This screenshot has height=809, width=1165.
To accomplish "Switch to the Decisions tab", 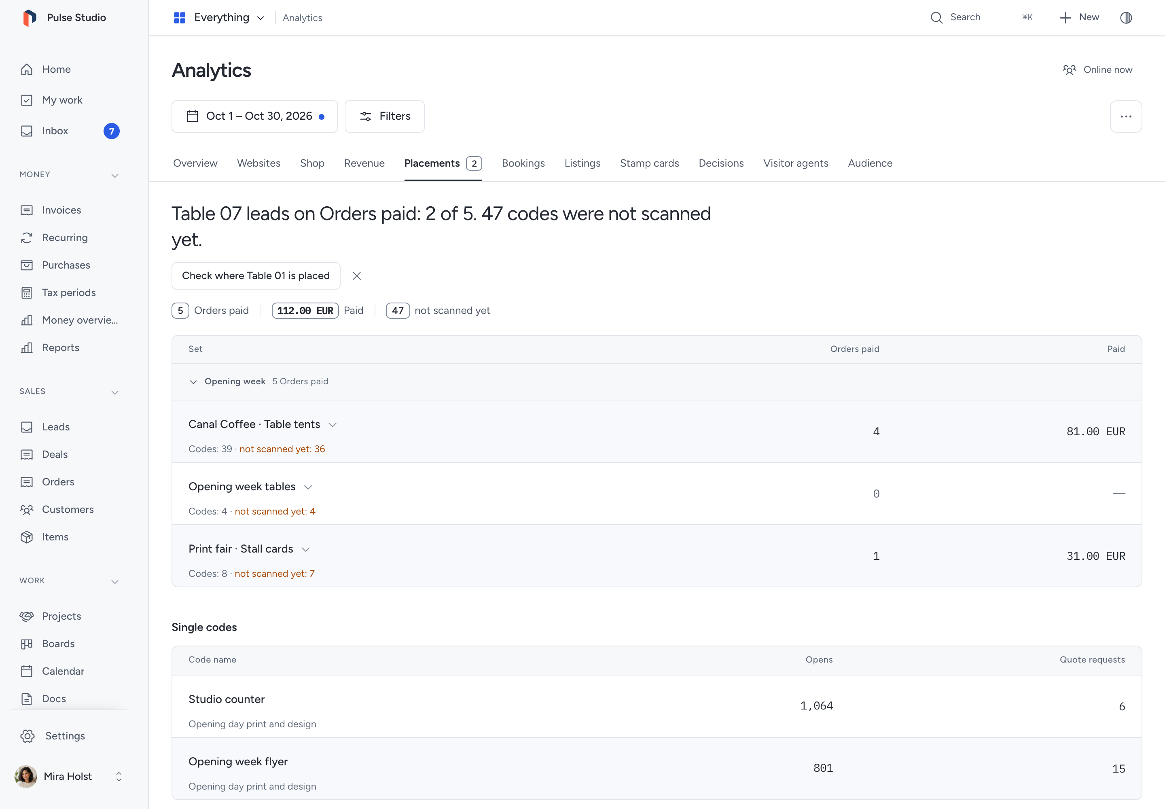I will click(x=721, y=163).
